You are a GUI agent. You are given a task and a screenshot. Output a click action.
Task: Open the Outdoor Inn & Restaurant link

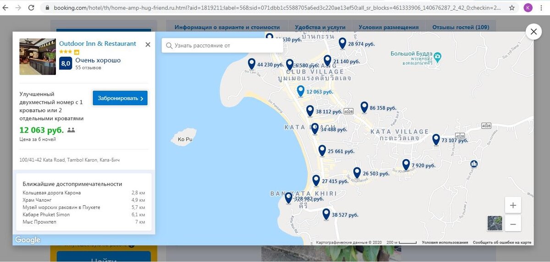point(98,43)
